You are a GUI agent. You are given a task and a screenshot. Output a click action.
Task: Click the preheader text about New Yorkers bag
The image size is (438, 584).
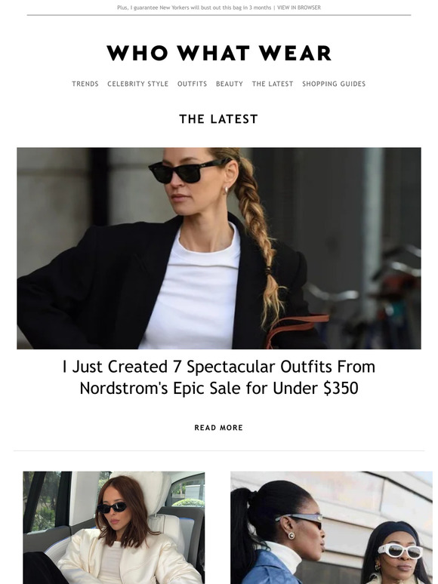(x=194, y=8)
